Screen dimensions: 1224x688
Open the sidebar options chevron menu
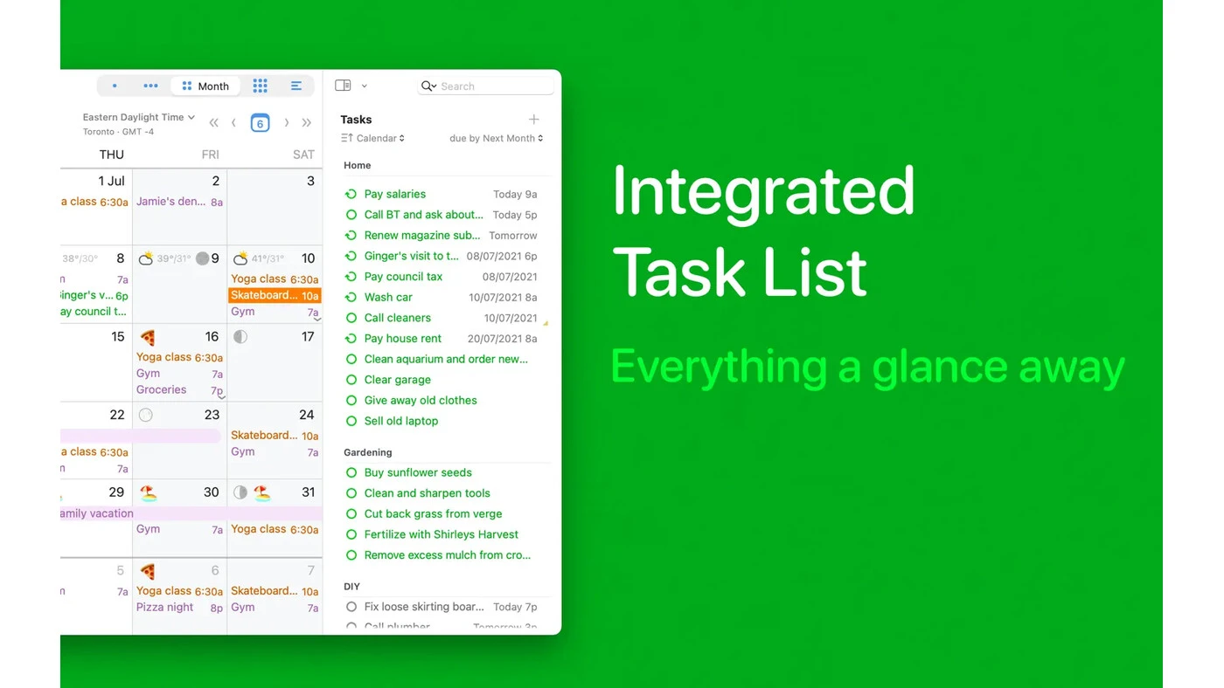pos(364,86)
